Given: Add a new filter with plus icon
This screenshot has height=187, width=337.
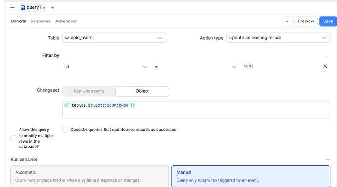Looking at the screenshot, I should pos(326,57).
